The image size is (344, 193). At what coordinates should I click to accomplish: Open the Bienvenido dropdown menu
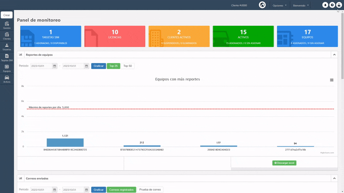[301, 6]
